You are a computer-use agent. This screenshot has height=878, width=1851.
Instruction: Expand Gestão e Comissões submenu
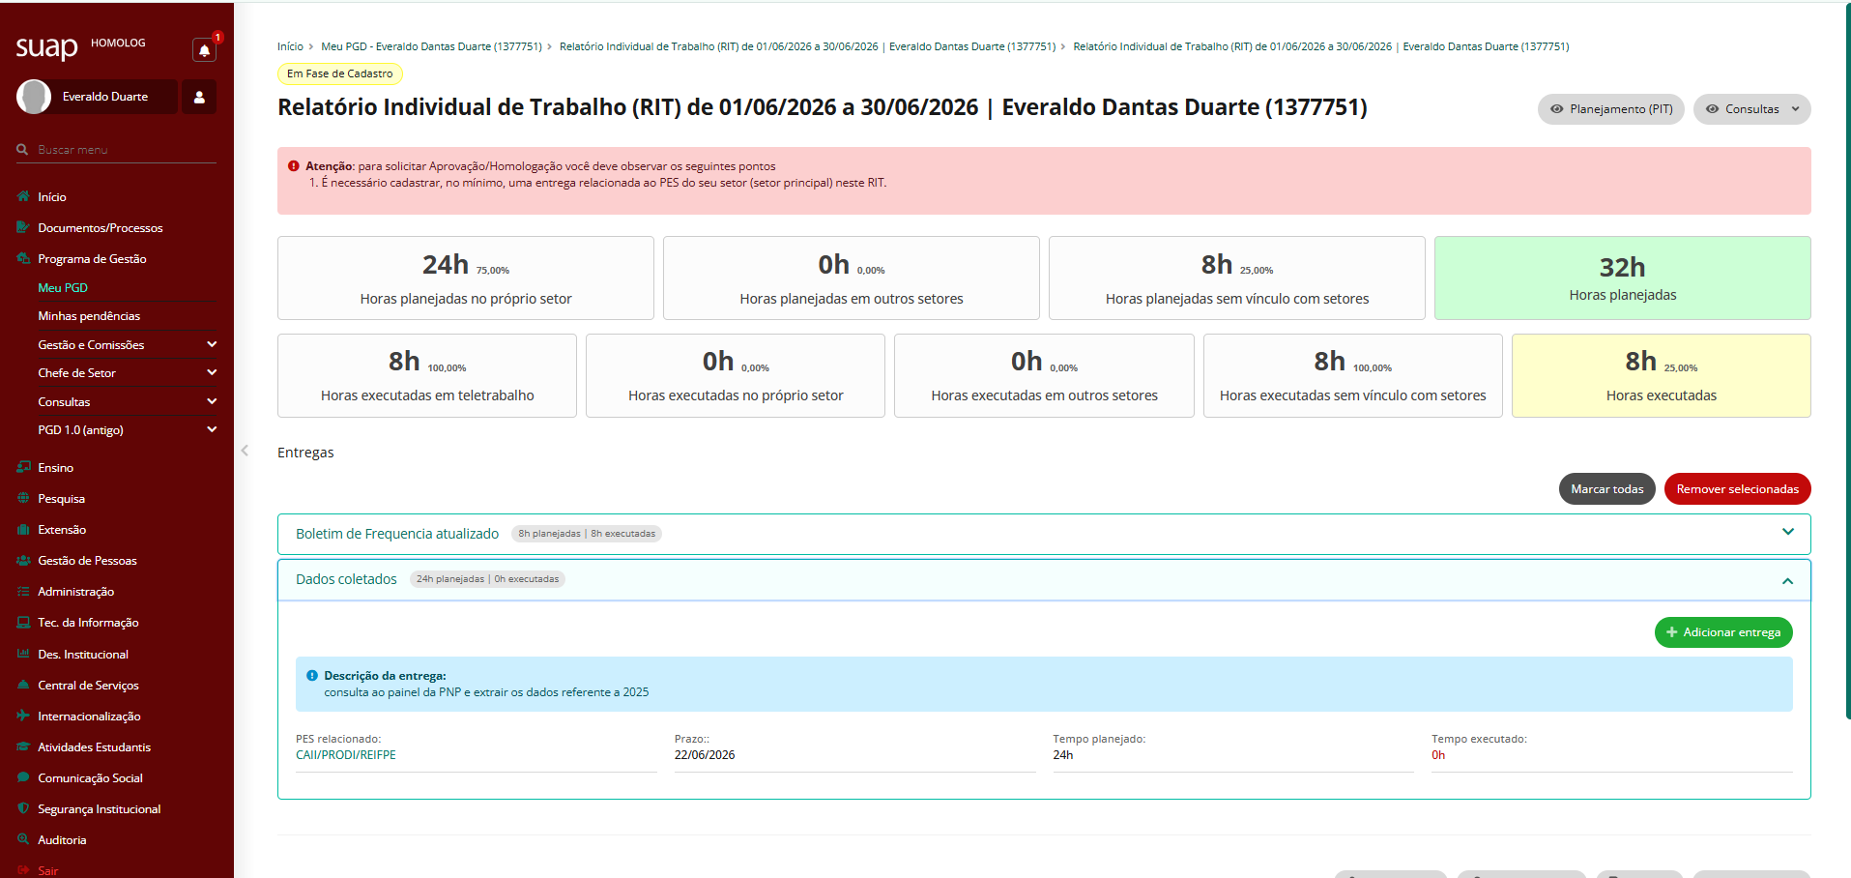point(212,344)
